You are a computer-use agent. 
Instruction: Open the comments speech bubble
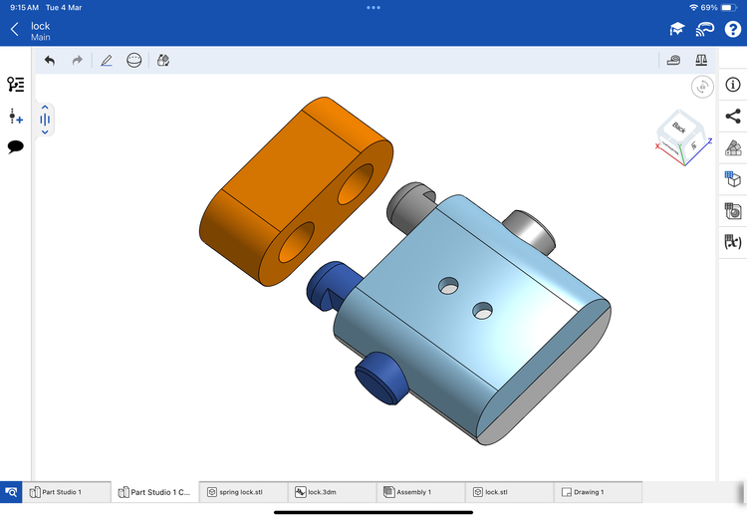[x=15, y=147]
